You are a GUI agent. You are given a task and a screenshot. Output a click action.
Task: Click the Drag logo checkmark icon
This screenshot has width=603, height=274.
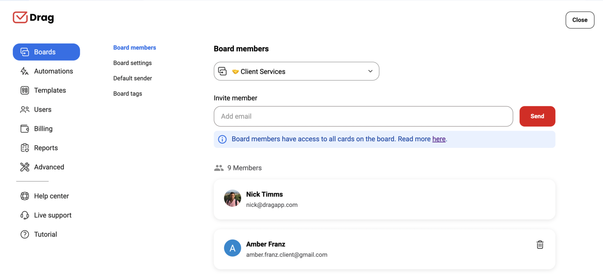coord(20,17)
